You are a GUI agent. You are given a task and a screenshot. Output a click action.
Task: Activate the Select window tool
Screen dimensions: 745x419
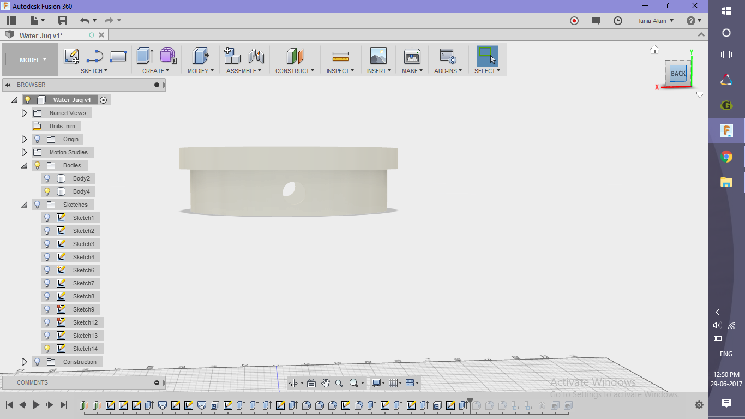[x=487, y=56]
